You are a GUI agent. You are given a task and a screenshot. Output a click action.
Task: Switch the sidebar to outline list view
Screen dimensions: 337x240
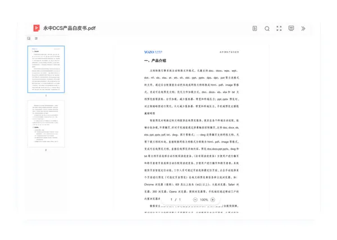click(36, 38)
